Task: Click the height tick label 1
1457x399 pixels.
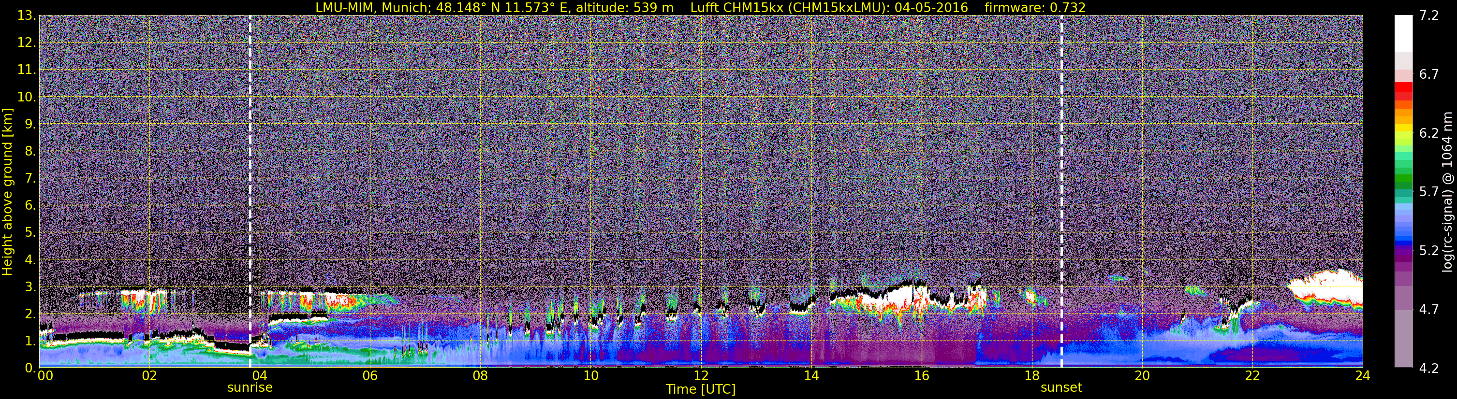Action: [x=30, y=341]
